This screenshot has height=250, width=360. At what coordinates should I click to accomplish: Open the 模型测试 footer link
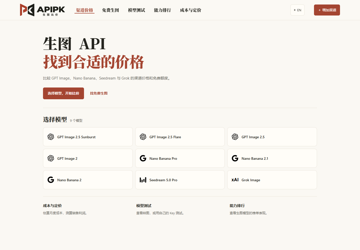[x=144, y=206]
